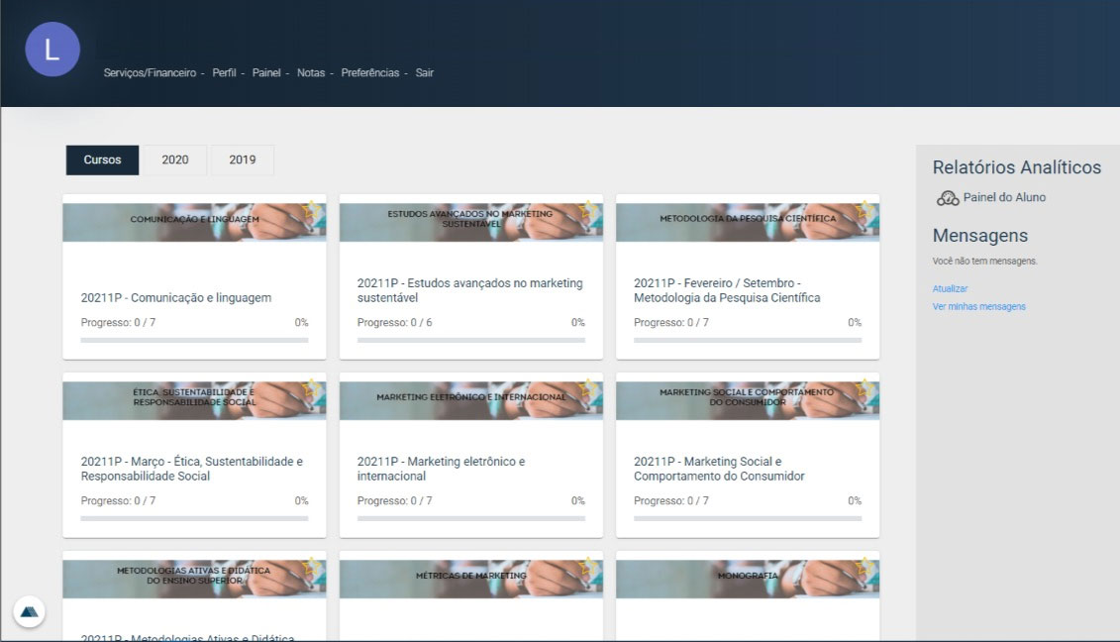Viewport: 1120px width, 642px height.
Task: Open the Perfil menu item
Action: 224,73
